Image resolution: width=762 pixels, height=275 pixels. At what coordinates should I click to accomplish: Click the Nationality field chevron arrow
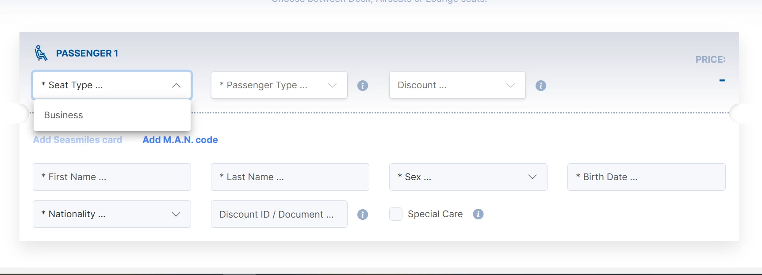[x=176, y=214]
